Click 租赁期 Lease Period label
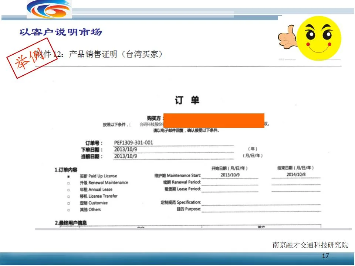This screenshot has width=355, height=266. 182,189
